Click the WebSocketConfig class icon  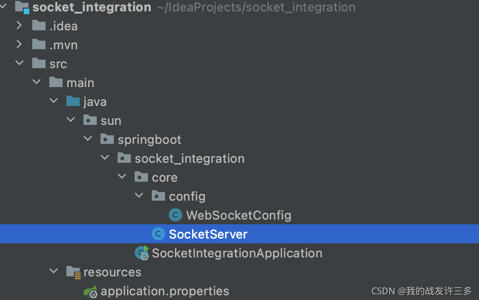point(175,215)
